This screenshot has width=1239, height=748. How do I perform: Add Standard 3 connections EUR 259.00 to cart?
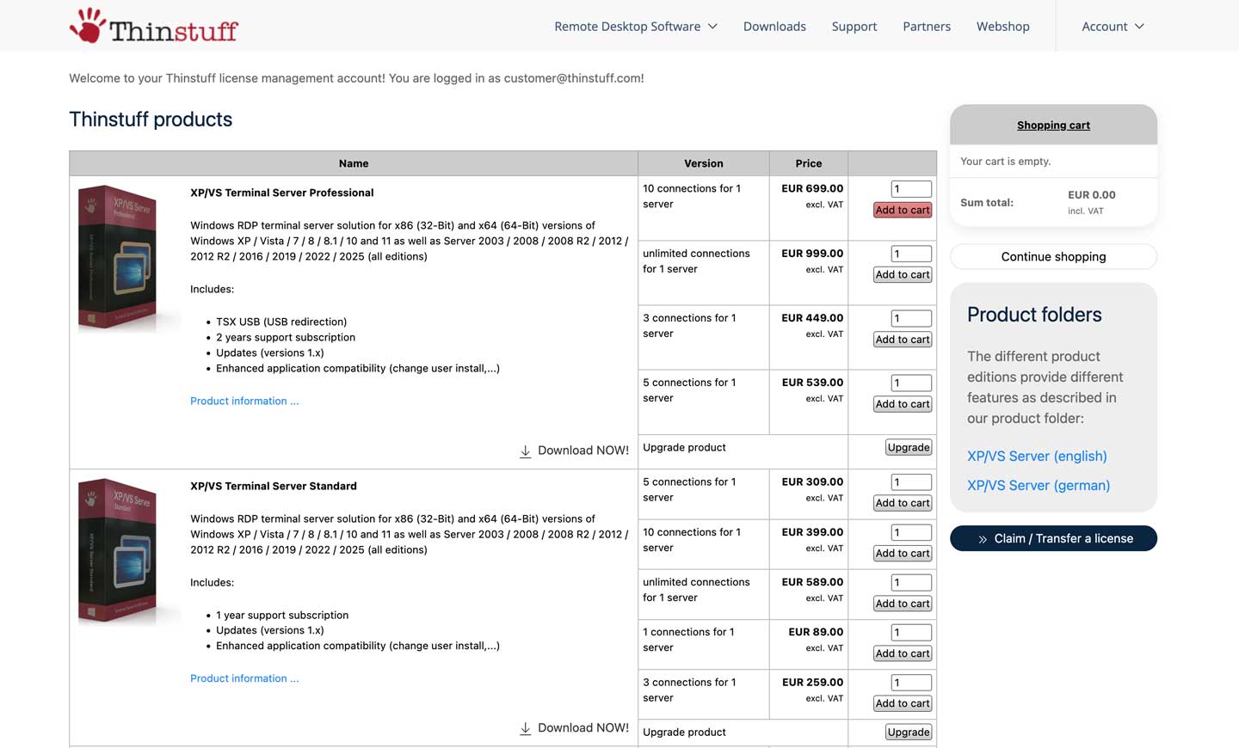[x=903, y=703]
